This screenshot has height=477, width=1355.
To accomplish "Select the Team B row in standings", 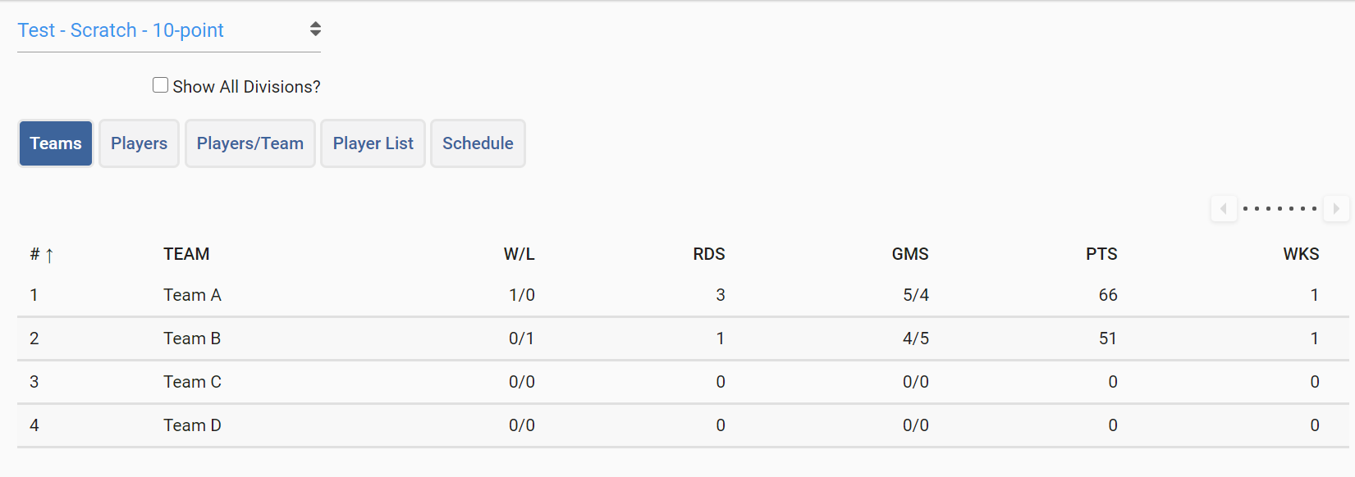I will click(192, 338).
